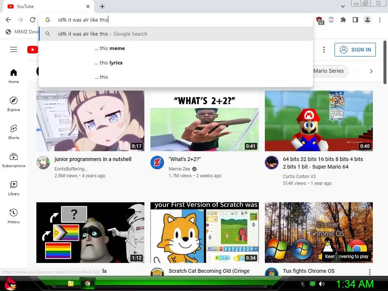The height and width of the screenshot is (291, 388).
Task: Toggle the browser side panel
Action: tap(355, 20)
